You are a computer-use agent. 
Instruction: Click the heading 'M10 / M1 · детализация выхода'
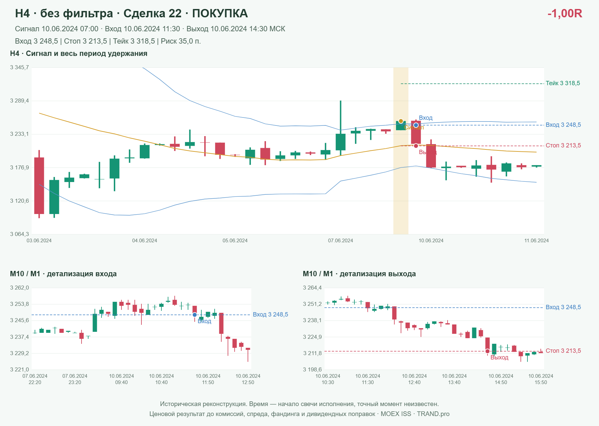pos(359,274)
